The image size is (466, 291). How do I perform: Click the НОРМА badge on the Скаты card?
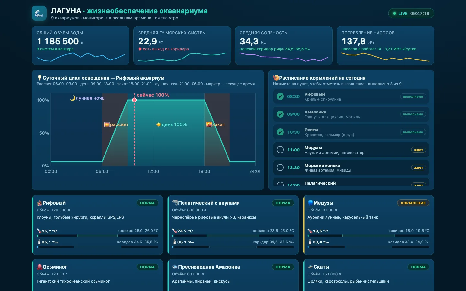[x=418, y=267]
